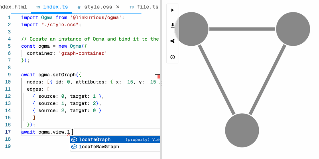Choose locateRawGraph from the autocomplete list
319x159 pixels.
click(99, 147)
